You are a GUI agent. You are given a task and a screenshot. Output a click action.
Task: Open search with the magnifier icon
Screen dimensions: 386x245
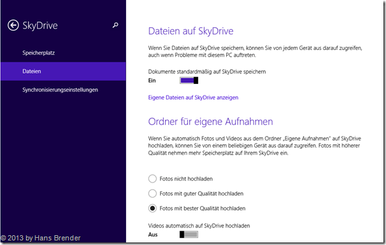pos(115,25)
